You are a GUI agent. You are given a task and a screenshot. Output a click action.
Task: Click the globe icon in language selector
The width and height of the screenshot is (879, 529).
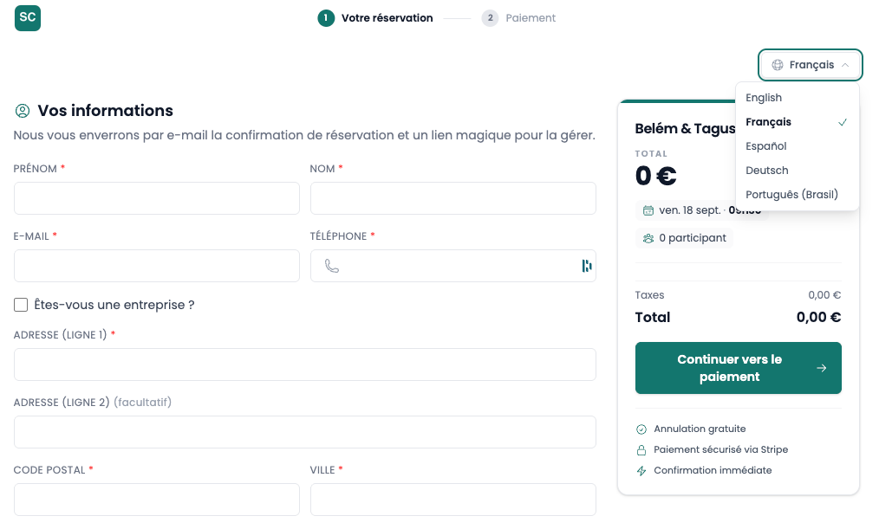click(778, 65)
